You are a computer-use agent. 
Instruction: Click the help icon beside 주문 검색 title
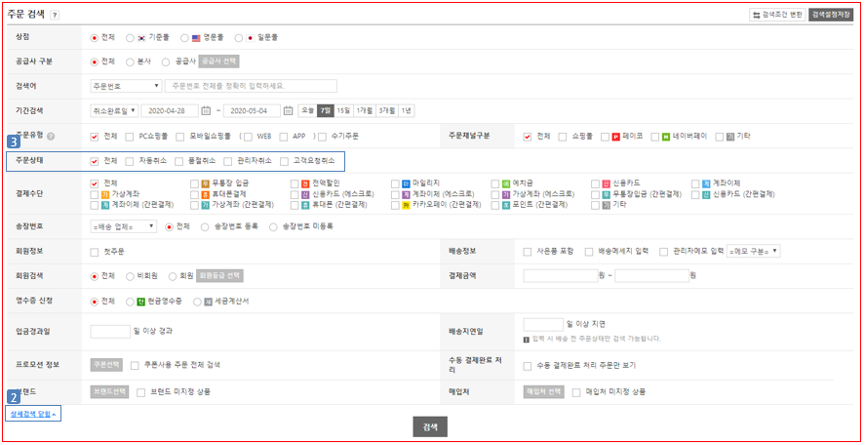[x=55, y=16]
